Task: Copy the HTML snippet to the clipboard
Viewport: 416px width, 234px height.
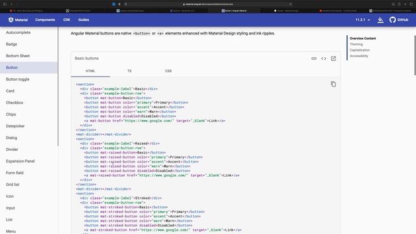Action: [333, 84]
